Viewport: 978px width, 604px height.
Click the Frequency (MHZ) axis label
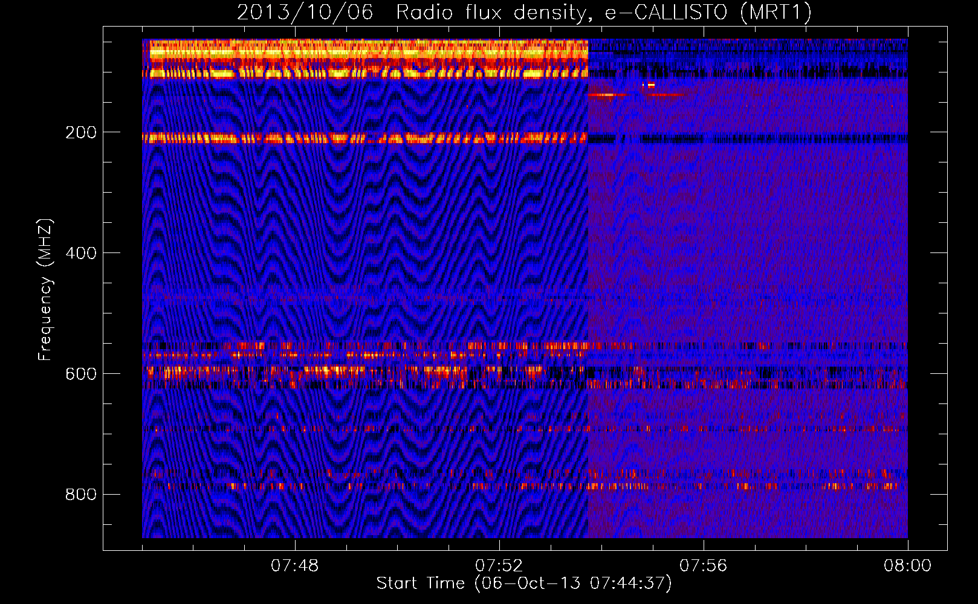tap(45, 289)
